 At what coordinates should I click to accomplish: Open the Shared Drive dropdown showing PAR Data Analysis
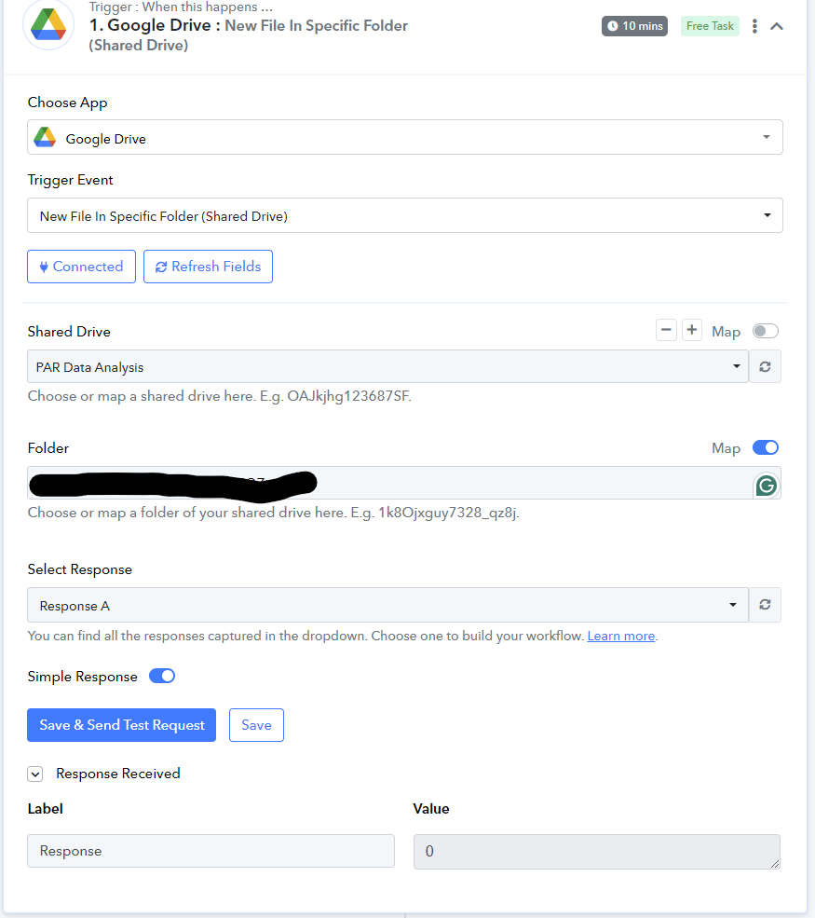coord(387,366)
